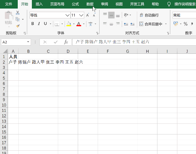The image size is (196, 154).
Task: Click the text orientation icon
Action: 126,15
